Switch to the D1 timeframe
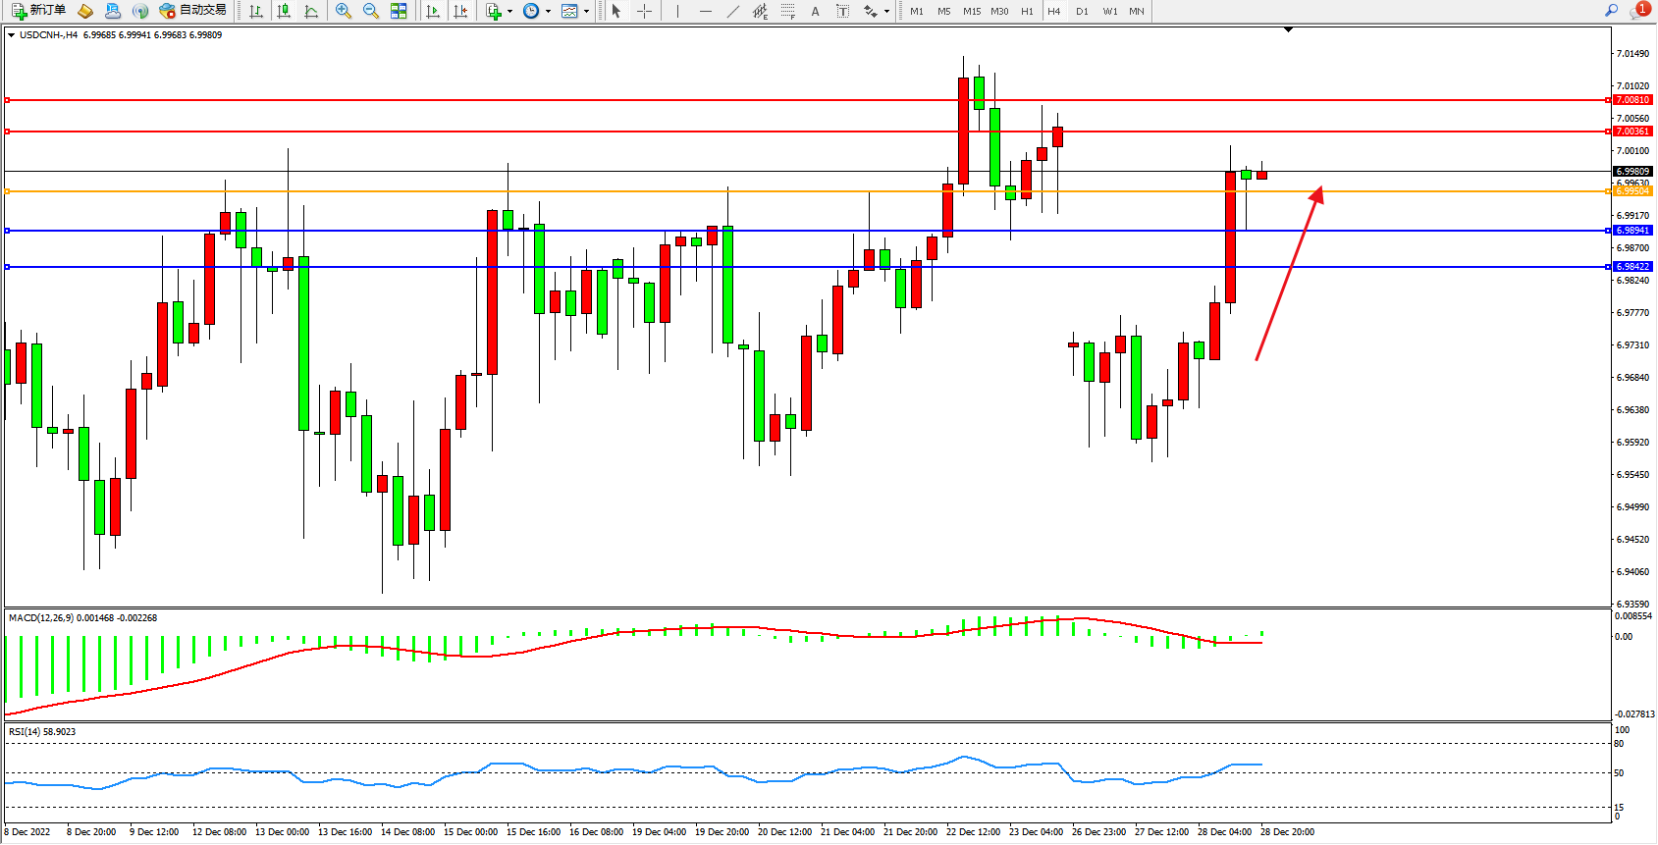Screen dimensions: 1658x845 click(x=1082, y=11)
